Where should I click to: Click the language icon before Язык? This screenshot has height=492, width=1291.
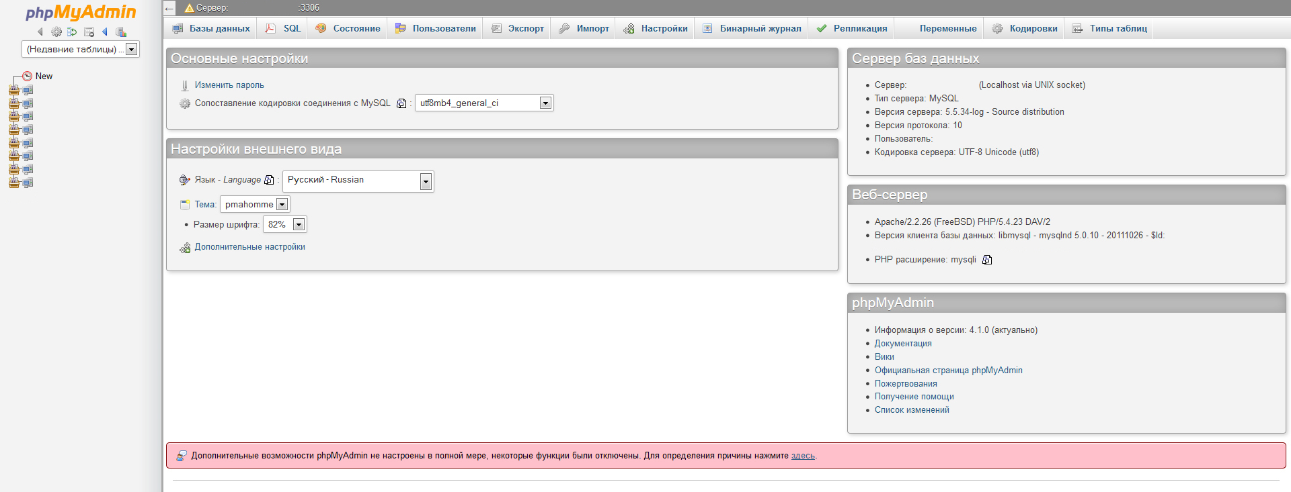coord(185,180)
